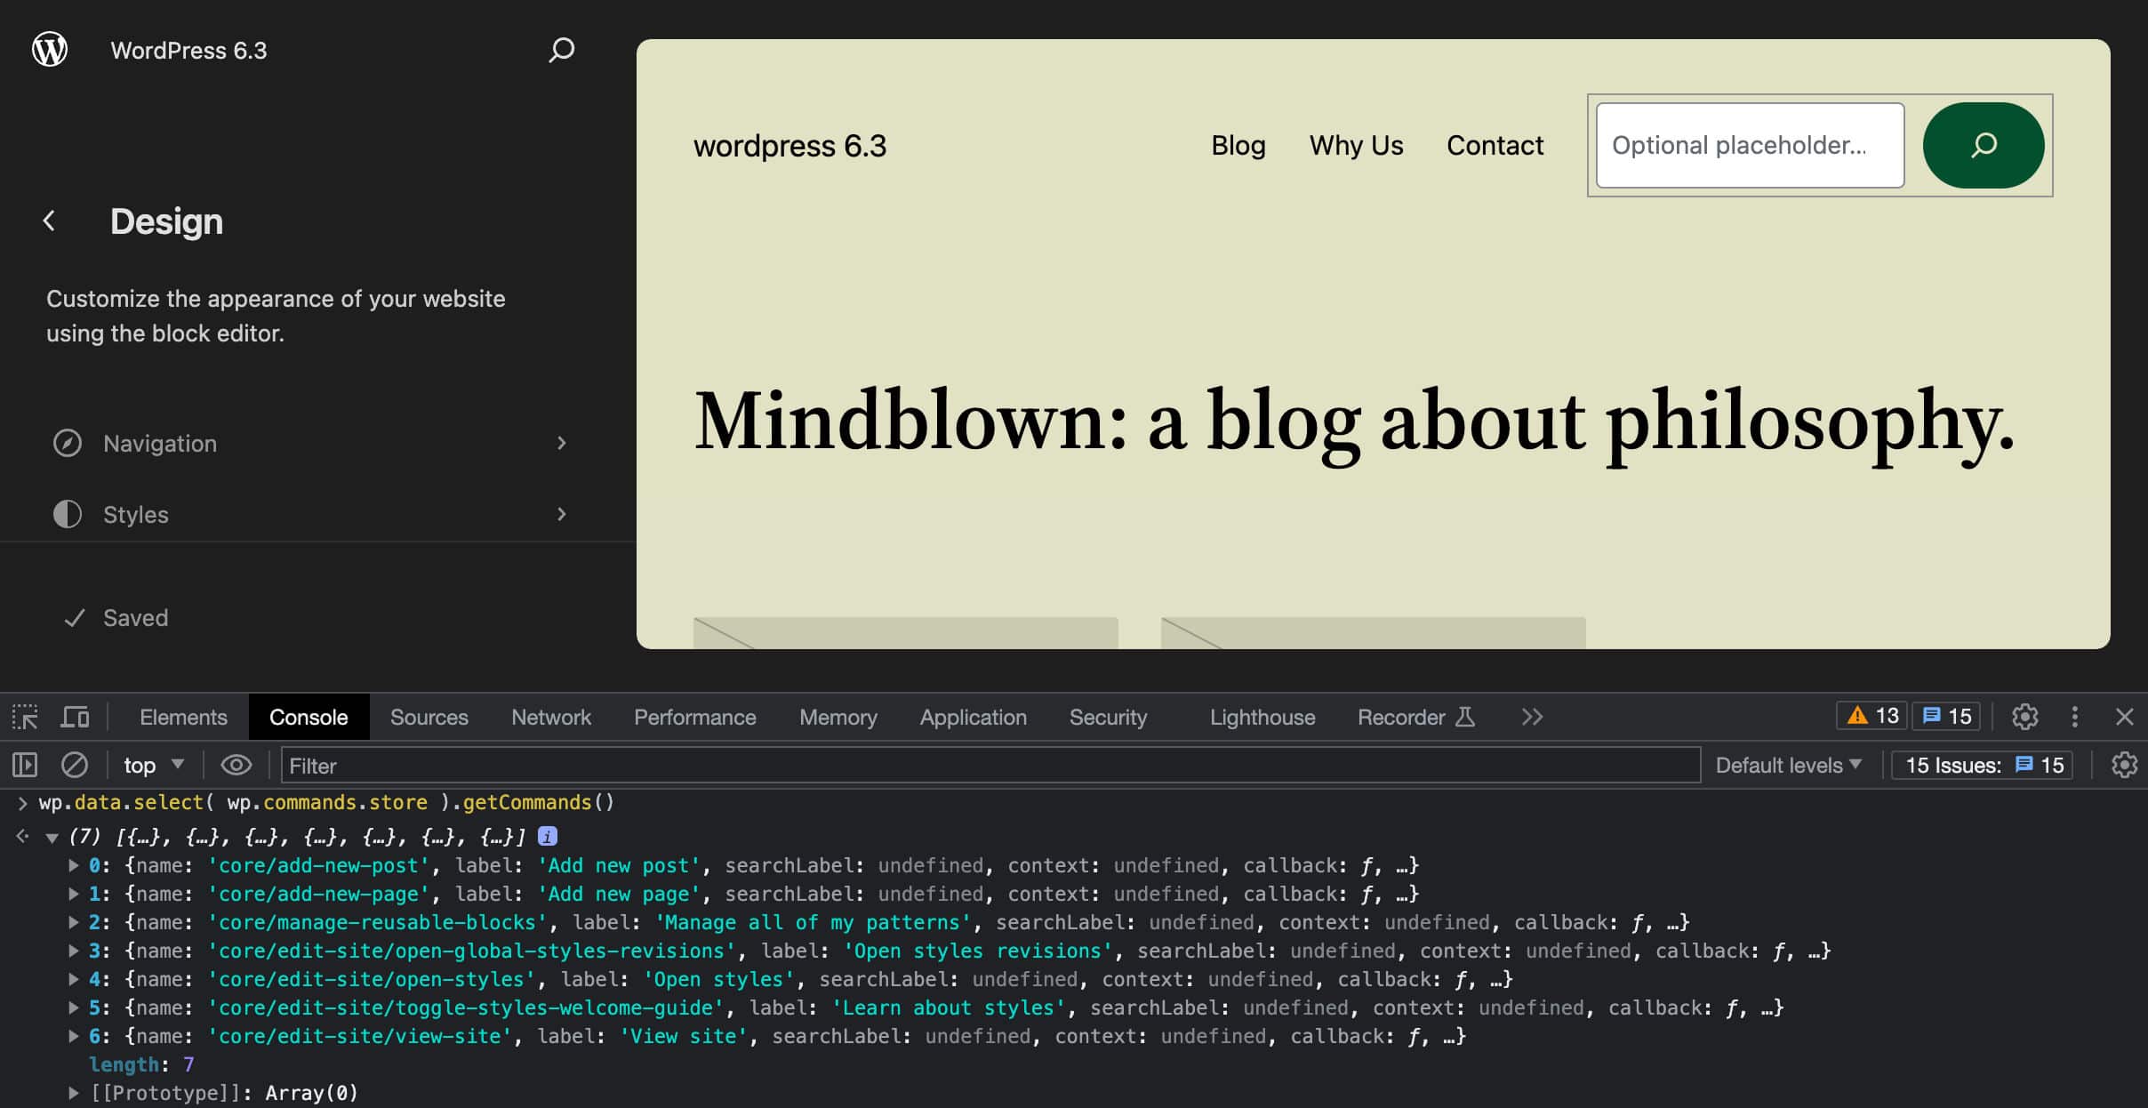Viewport: 2148px width, 1108px height.
Task: Click the Why Us link on the site
Action: coord(1355,145)
